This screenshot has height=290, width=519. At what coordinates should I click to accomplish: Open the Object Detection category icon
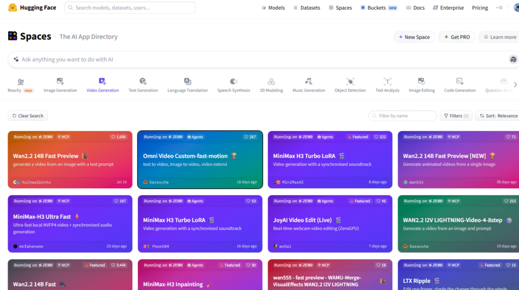[350, 81]
